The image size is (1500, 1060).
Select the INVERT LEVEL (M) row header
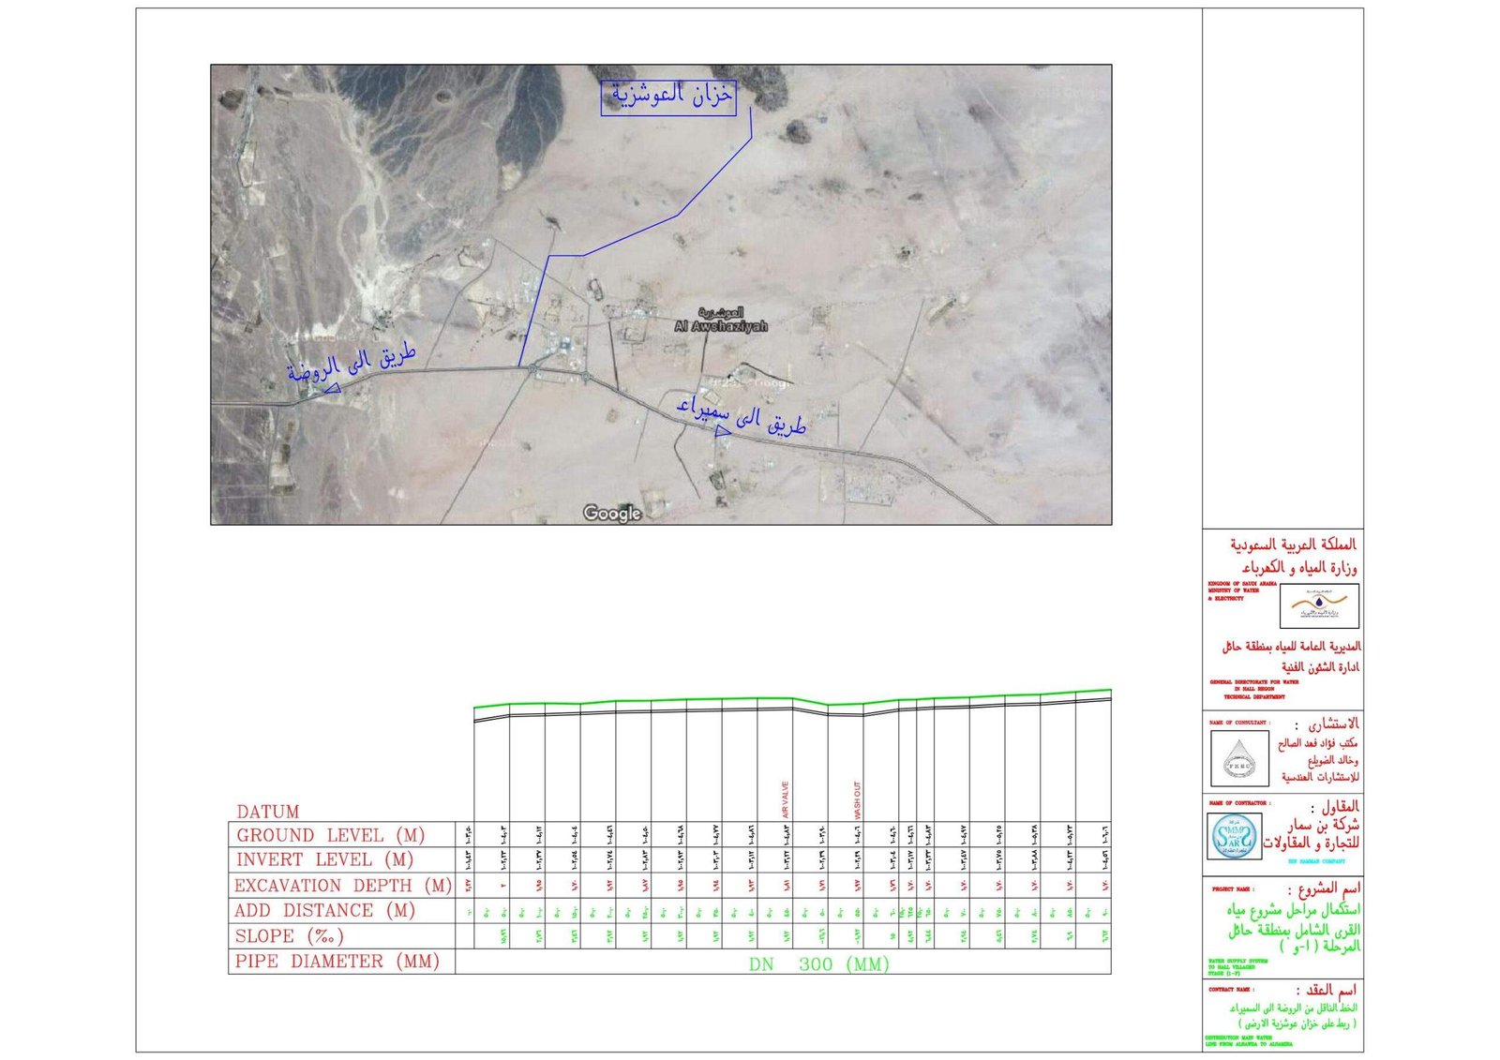click(324, 859)
